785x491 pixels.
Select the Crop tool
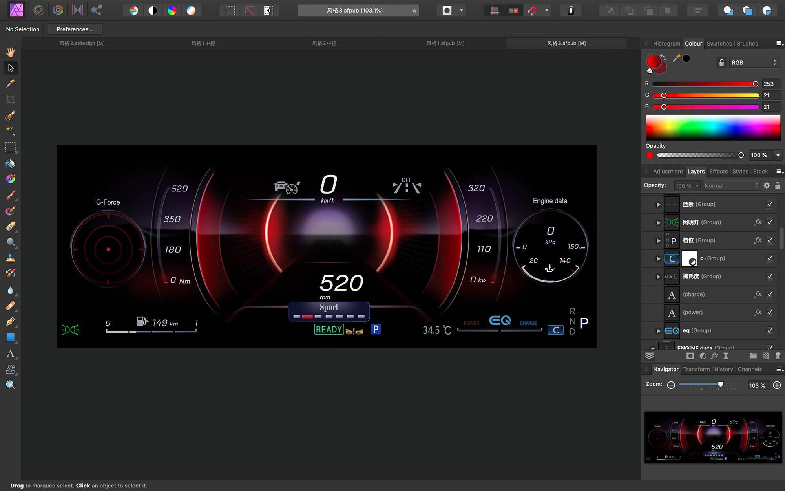click(x=11, y=100)
